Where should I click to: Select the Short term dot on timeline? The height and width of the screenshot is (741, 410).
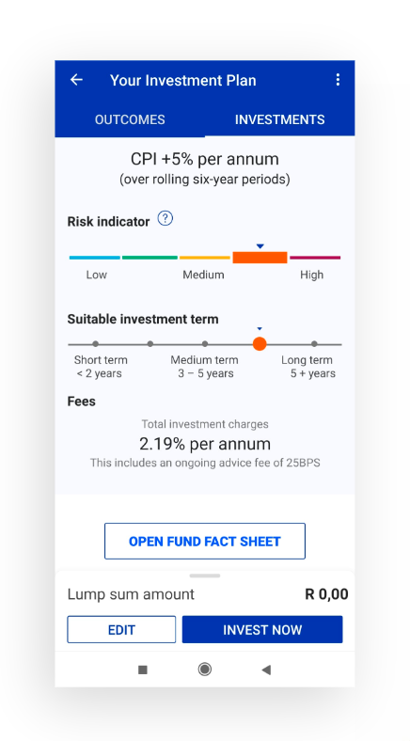(95, 344)
